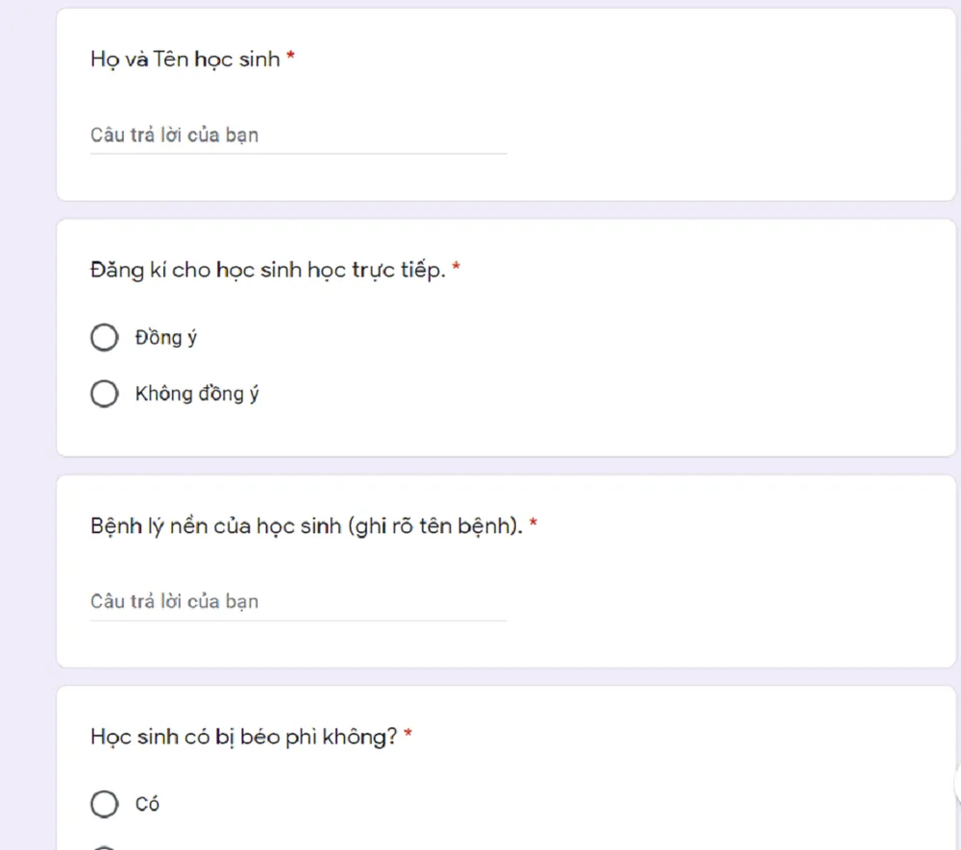Click the purple gap above the "Bệnh lý nền" card
This screenshot has width=961, height=850.
coord(480,466)
